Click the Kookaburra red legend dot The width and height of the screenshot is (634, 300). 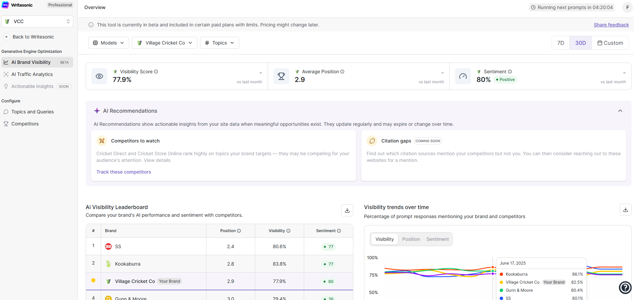pyautogui.click(x=501, y=274)
